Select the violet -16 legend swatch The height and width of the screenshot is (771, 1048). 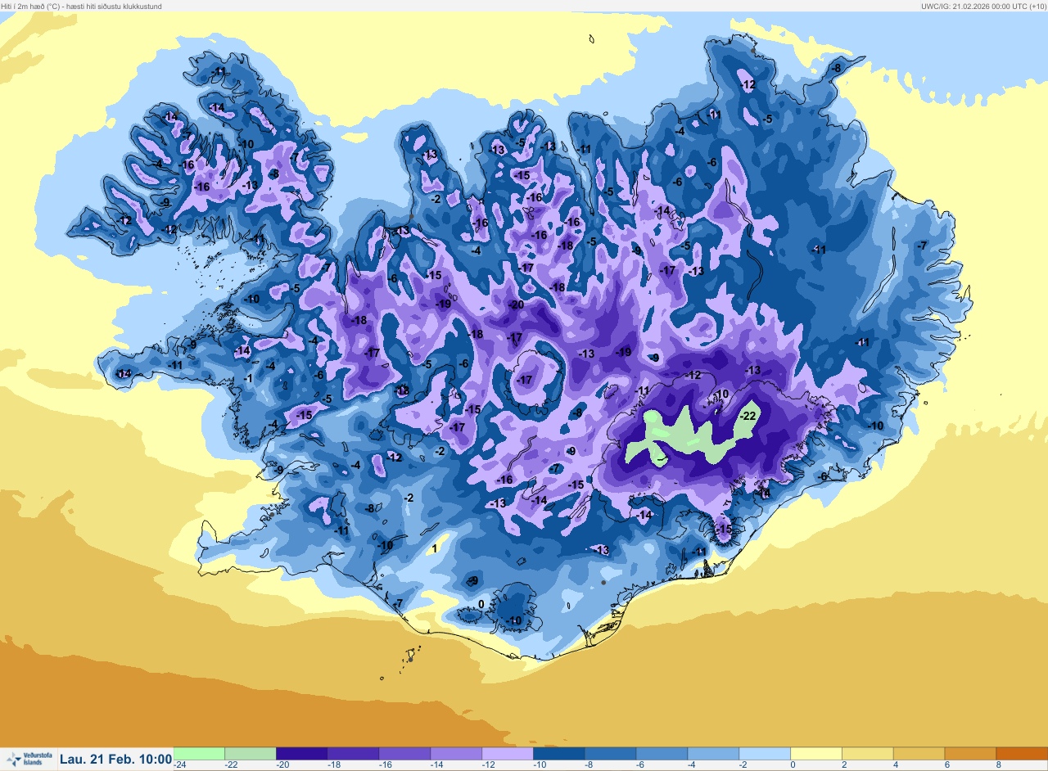pos(404,753)
